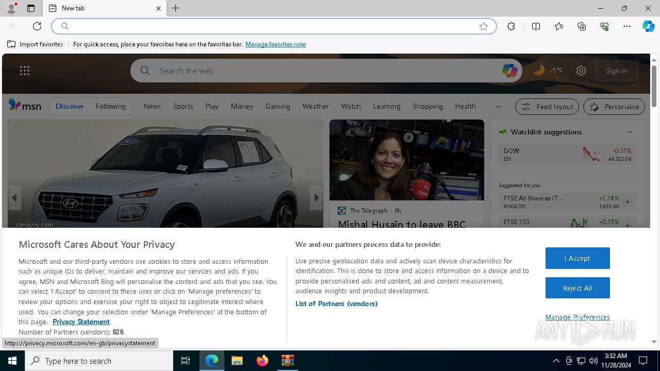Click the Refresh page icon
Viewport: 660px width, 371px height.
click(37, 26)
